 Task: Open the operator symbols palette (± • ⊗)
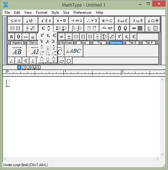pos(61,21)
